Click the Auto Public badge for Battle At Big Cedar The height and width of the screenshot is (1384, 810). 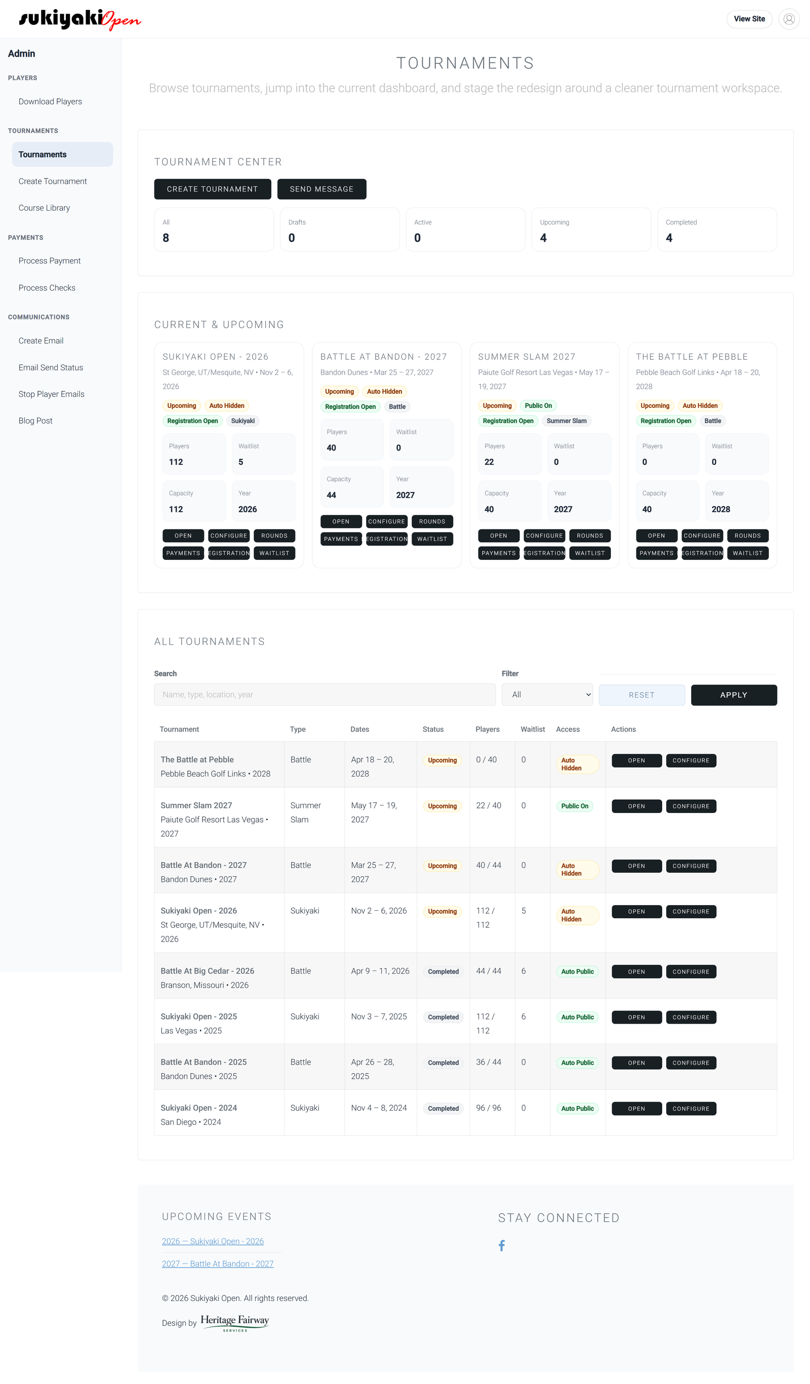point(577,971)
